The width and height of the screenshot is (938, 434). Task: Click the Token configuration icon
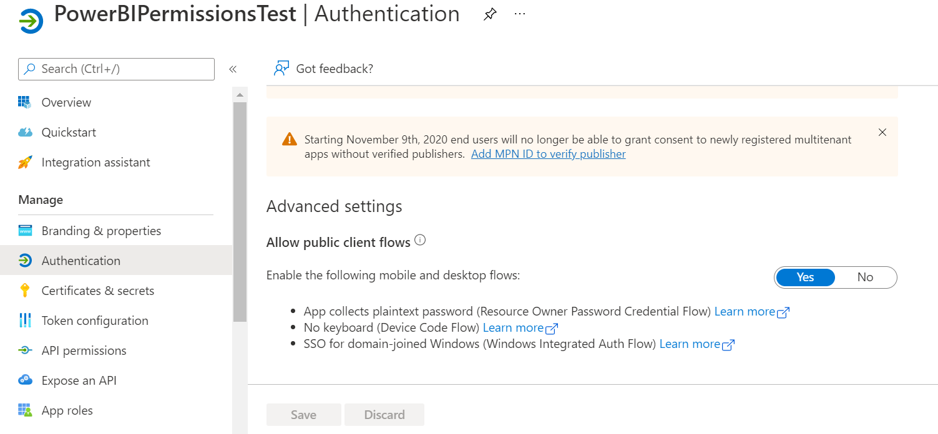[26, 320]
